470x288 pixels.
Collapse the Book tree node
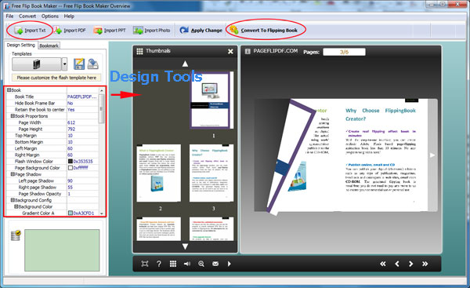[9, 90]
